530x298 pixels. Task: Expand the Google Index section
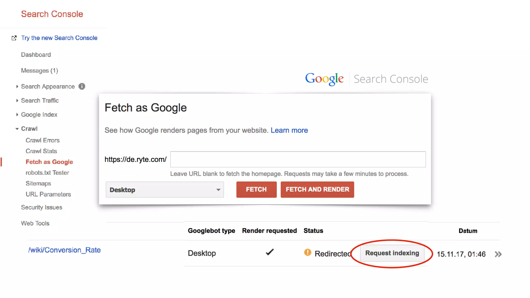pos(17,115)
